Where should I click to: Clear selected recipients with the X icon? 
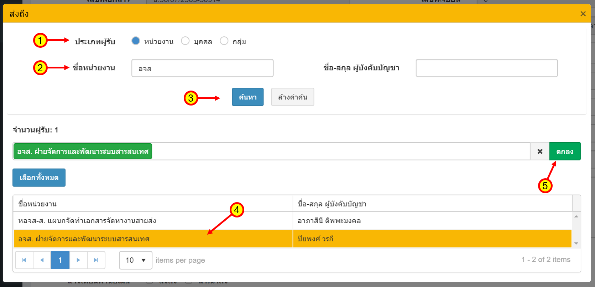(x=540, y=152)
